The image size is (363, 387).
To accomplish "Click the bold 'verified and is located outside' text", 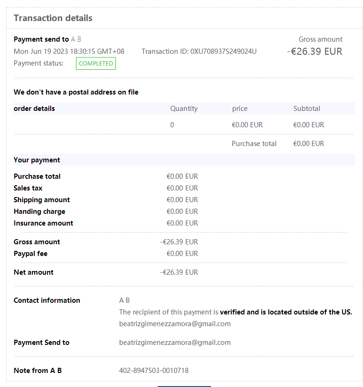I will click(286, 312).
